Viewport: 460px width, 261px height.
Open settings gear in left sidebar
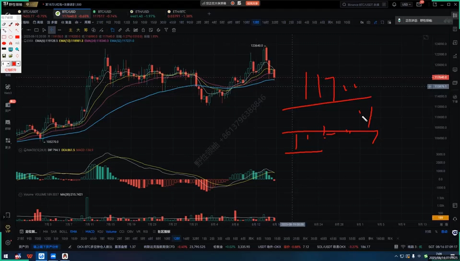8,243
